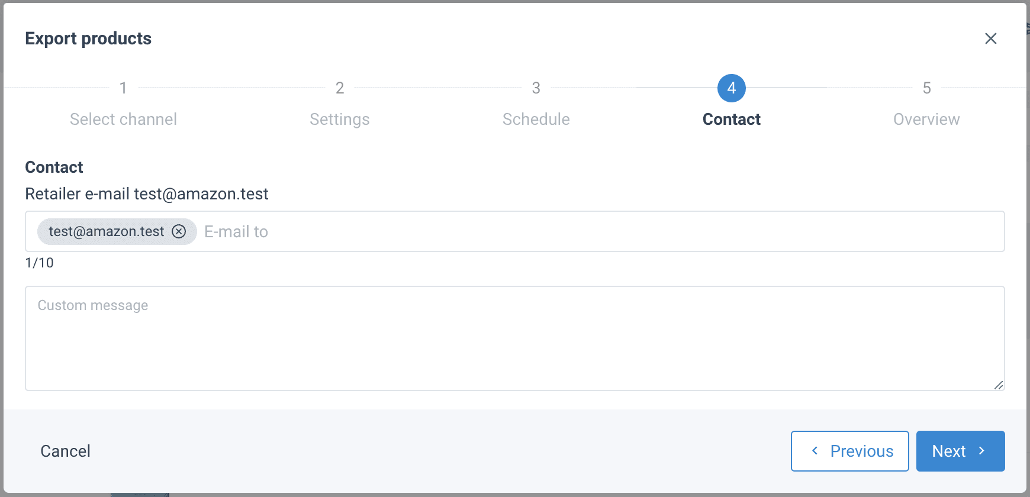Cancel the product export

click(65, 451)
